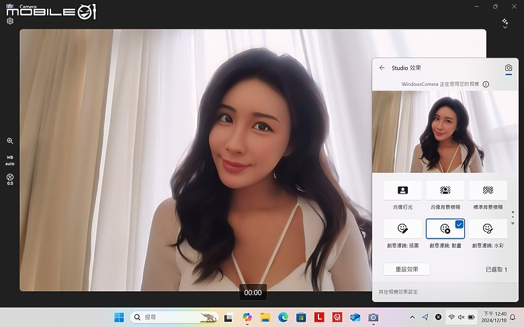
Task: Open red L app in taskbar
Action: [319, 318]
